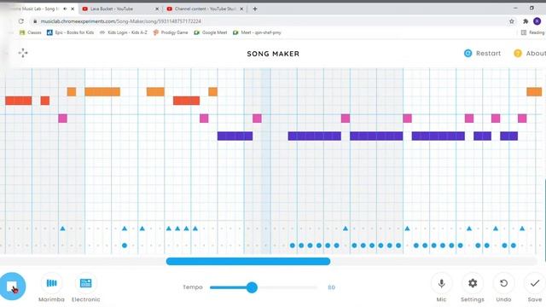Open the About link

click(x=530, y=53)
